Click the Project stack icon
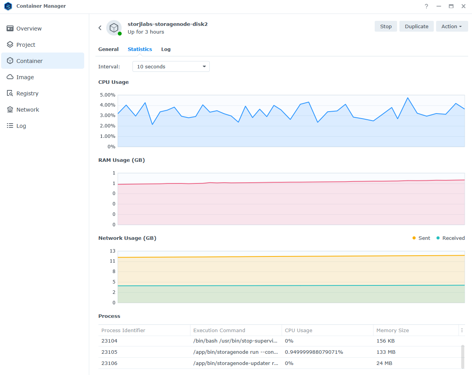This screenshot has width=472, height=375. pos(10,45)
